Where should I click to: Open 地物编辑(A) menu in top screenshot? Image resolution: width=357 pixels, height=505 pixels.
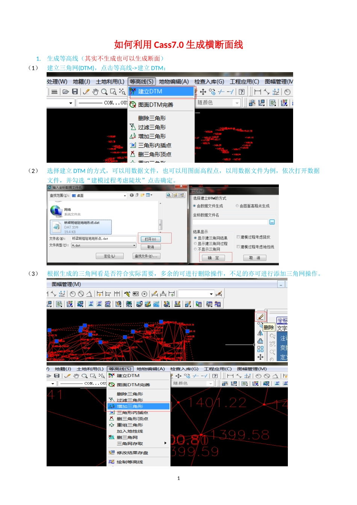174,82
